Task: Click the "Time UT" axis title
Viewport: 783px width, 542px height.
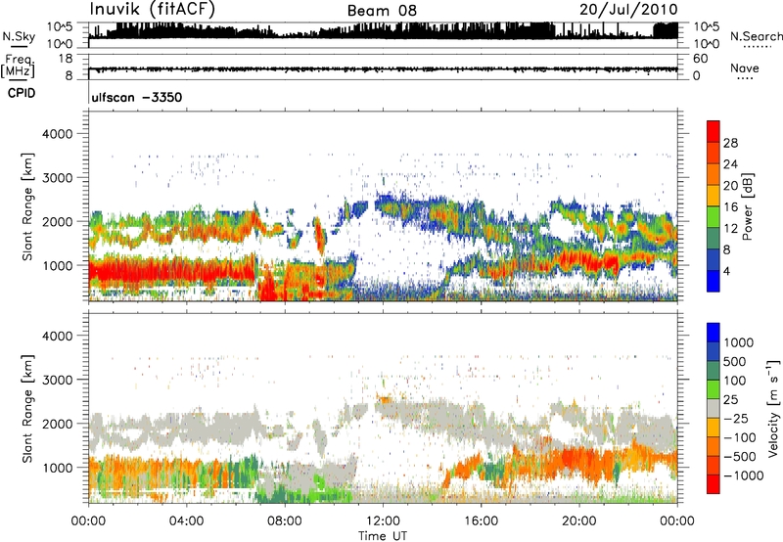Action: [x=383, y=536]
